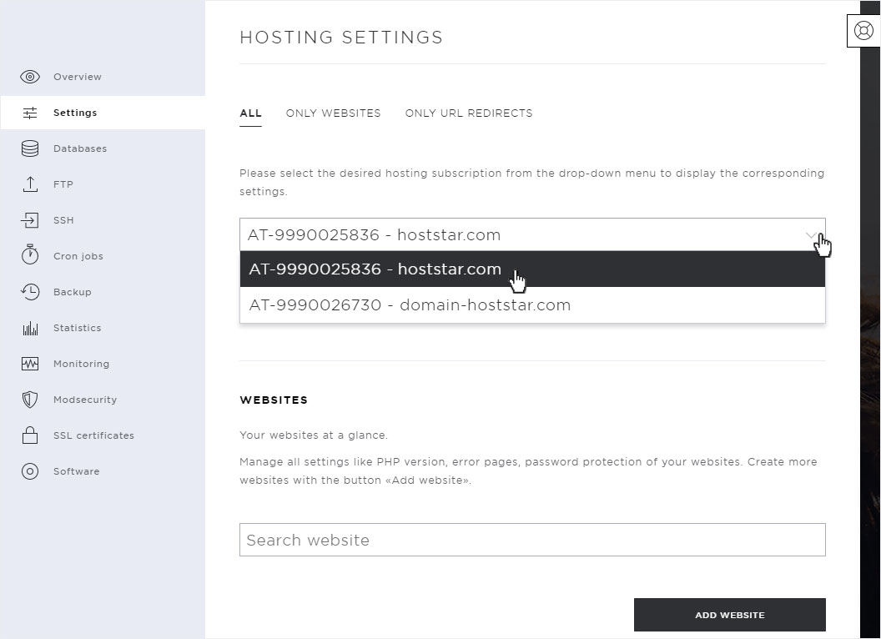881x639 pixels.
Task: Go to Backup section
Action: pos(103,292)
